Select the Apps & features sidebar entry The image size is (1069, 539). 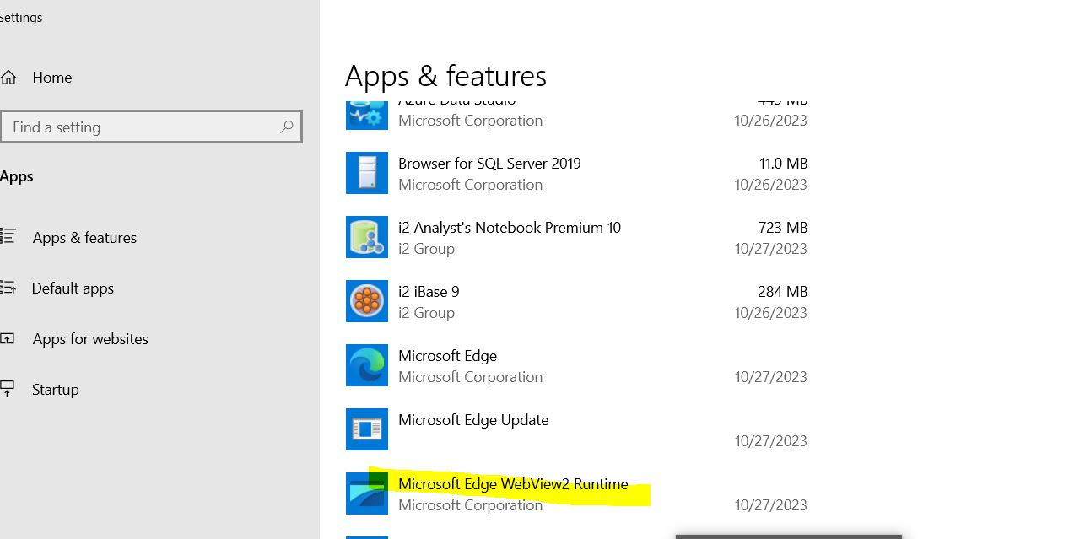coord(84,237)
